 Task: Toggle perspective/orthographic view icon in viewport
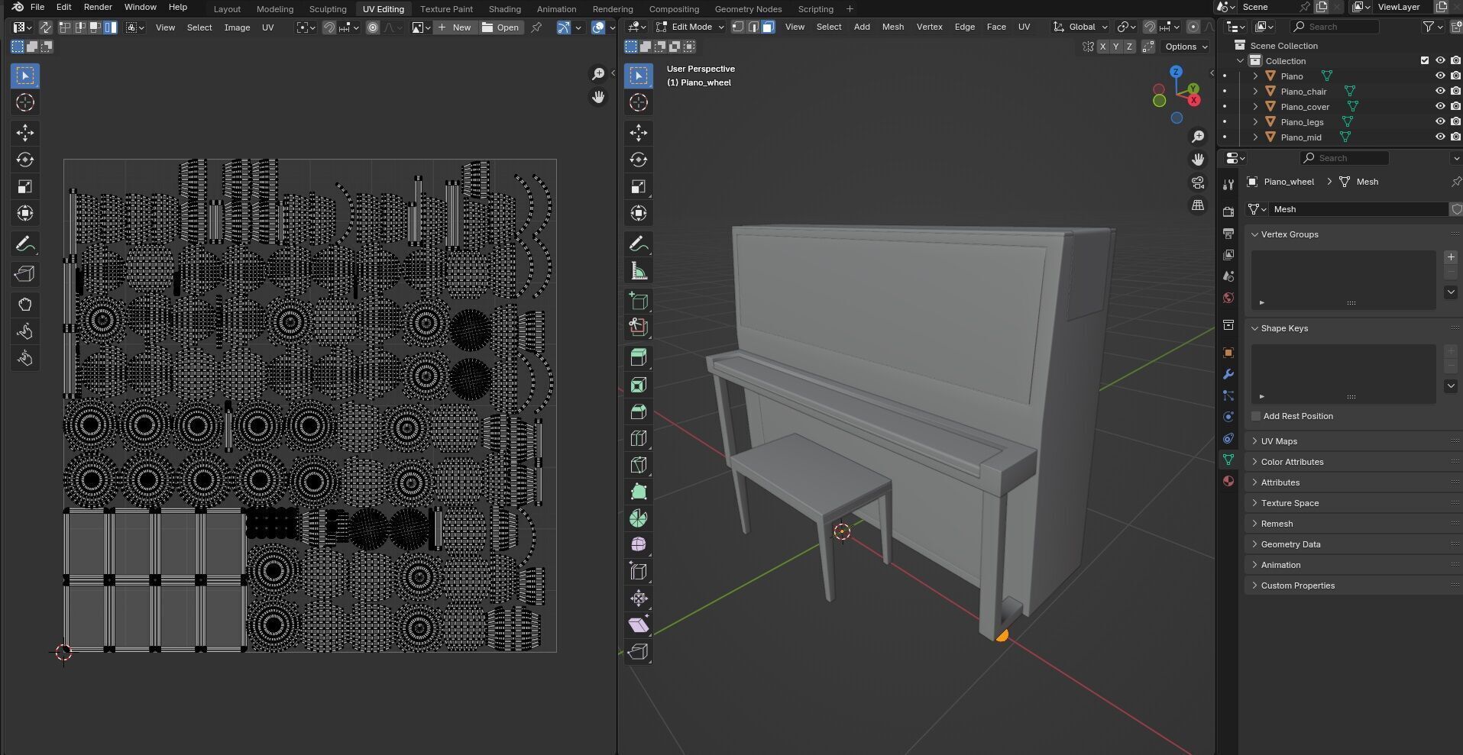1198,205
